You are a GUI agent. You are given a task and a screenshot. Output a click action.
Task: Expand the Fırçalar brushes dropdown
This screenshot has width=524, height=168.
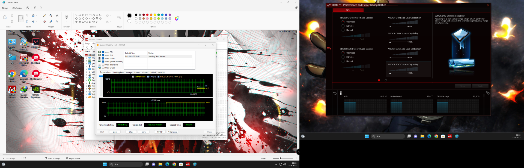click(66, 21)
